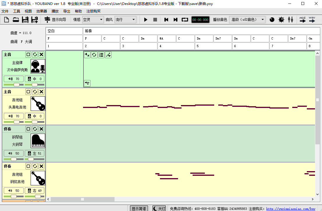Screen dimensions: 322x211
Task: Open a file with the folder icon
Action: point(16,20)
